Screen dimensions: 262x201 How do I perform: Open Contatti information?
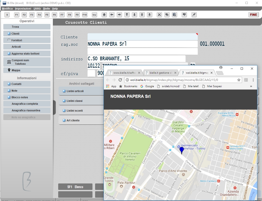pos(27,84)
